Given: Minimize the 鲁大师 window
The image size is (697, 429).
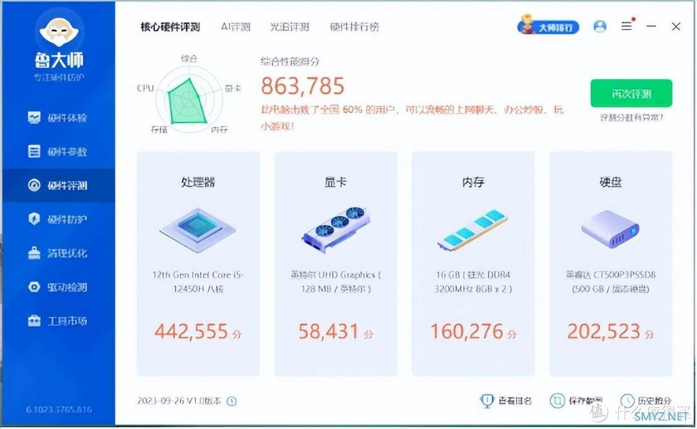Looking at the screenshot, I should coord(651,26).
